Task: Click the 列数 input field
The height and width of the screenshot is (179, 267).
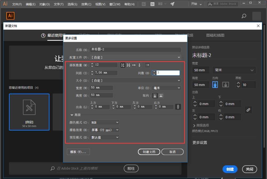Action: pyautogui.click(x=168, y=73)
